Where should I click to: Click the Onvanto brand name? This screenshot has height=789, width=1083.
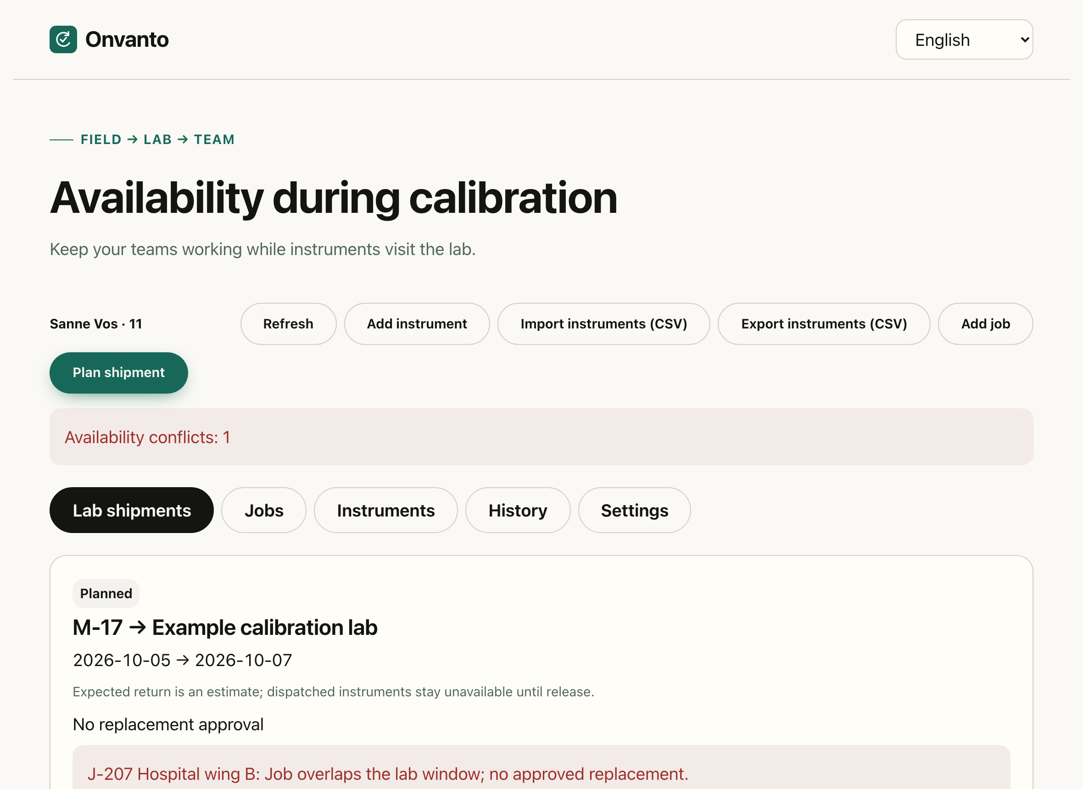127,39
